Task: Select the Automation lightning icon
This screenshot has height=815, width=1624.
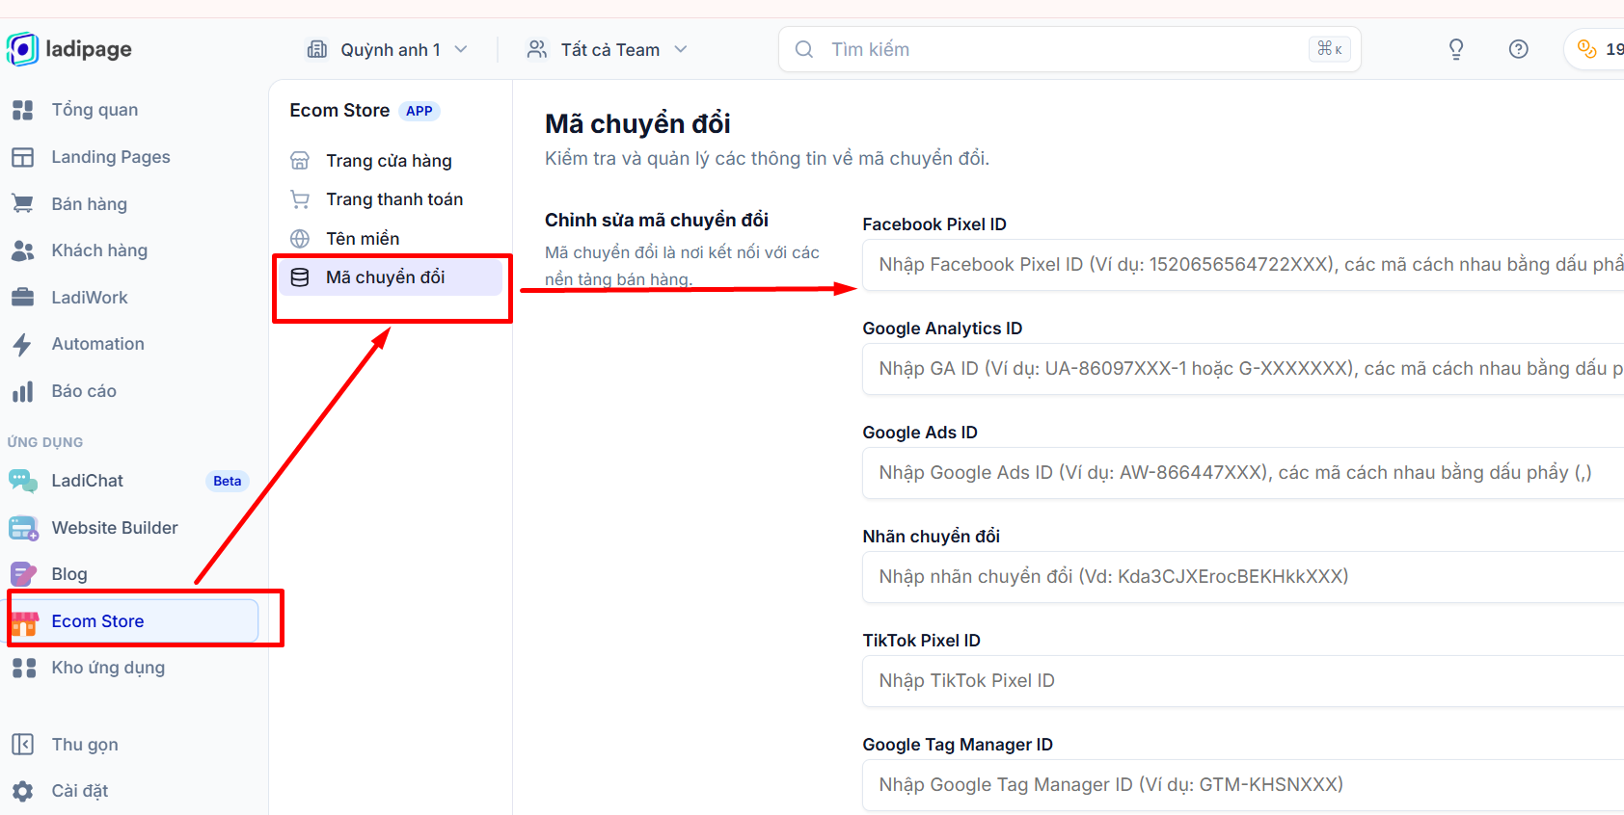Action: click(23, 344)
